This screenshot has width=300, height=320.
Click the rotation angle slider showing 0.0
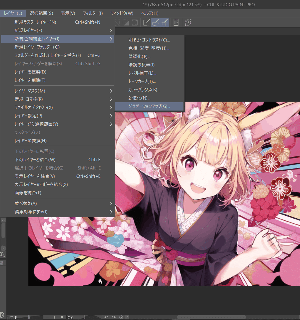pos(84,317)
